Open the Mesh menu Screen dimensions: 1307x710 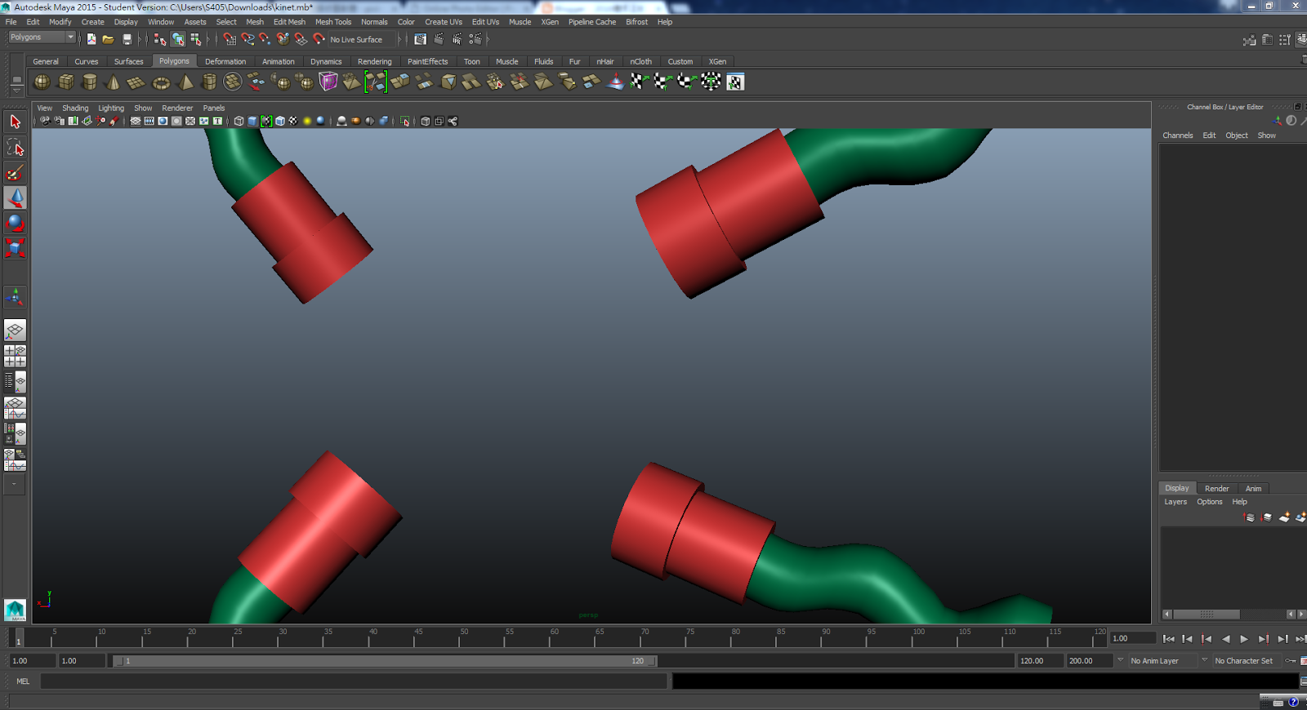click(x=255, y=22)
